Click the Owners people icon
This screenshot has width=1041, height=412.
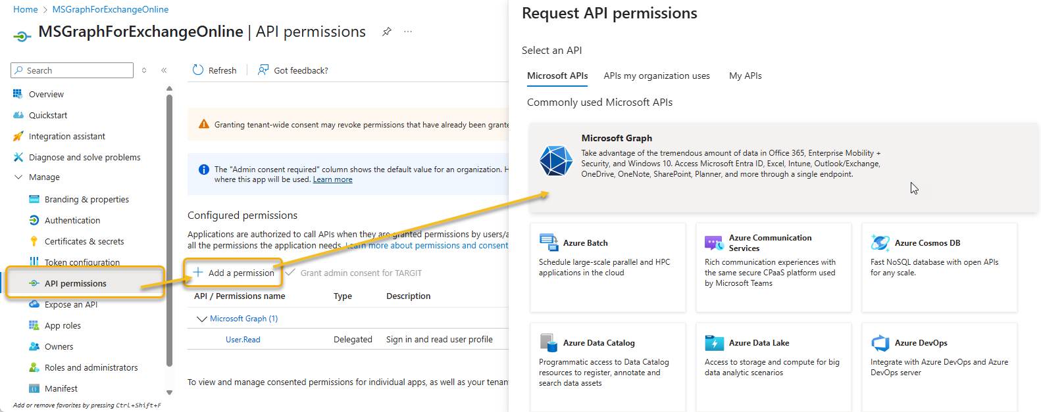click(34, 346)
